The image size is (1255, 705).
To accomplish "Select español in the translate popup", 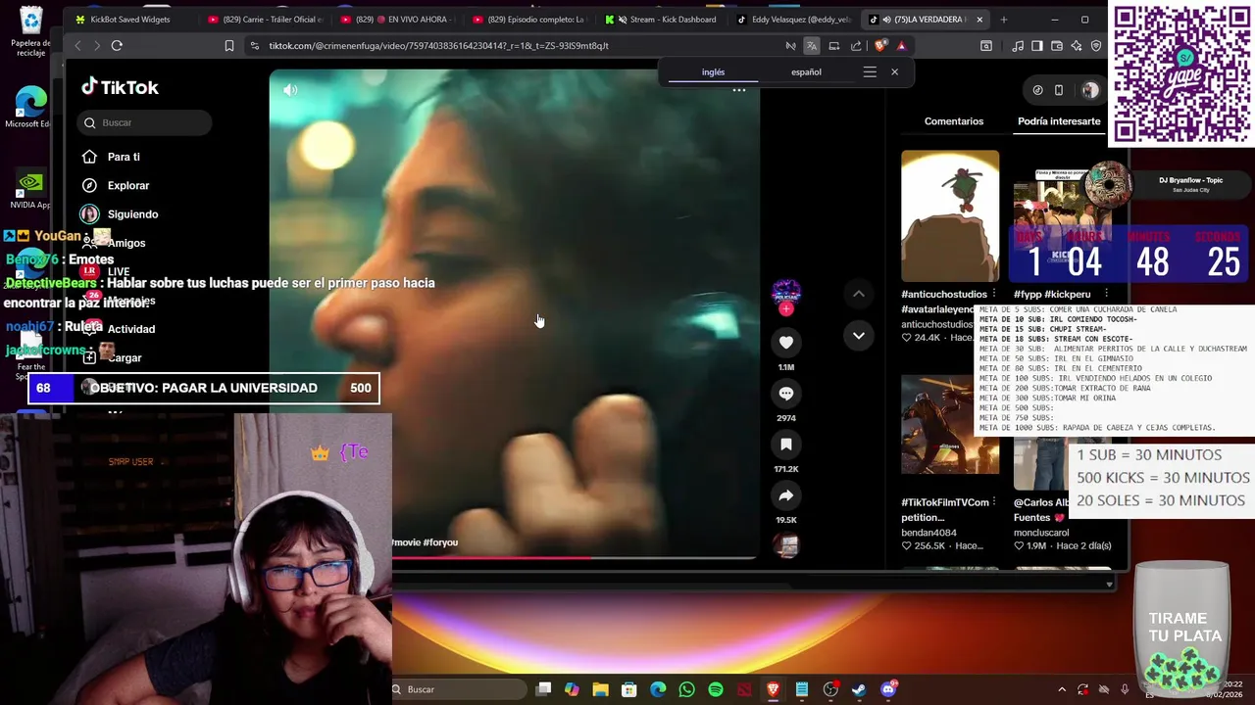I will tap(806, 72).
